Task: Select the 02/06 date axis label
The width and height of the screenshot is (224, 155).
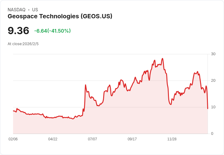Action: click(x=13, y=139)
